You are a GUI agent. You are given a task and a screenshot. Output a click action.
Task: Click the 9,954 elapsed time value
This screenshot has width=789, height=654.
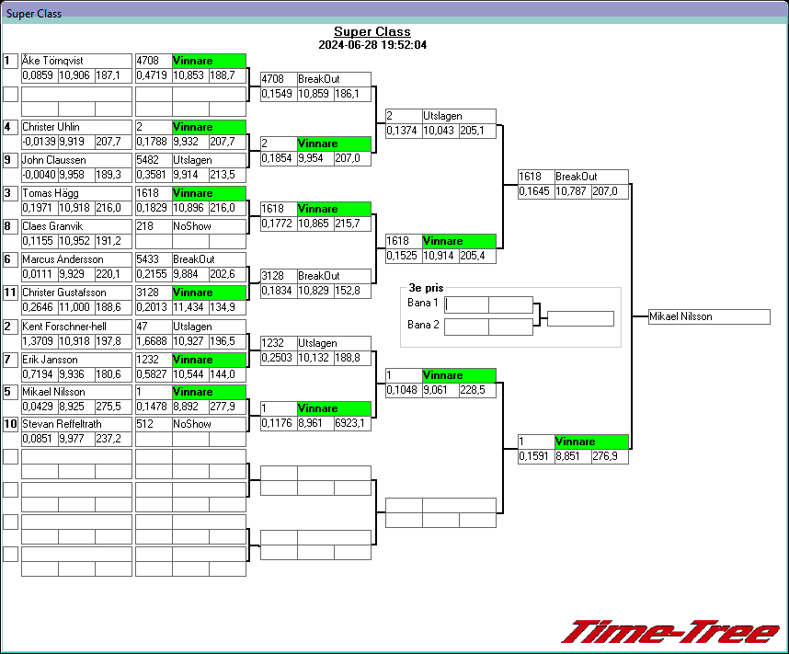[316, 158]
